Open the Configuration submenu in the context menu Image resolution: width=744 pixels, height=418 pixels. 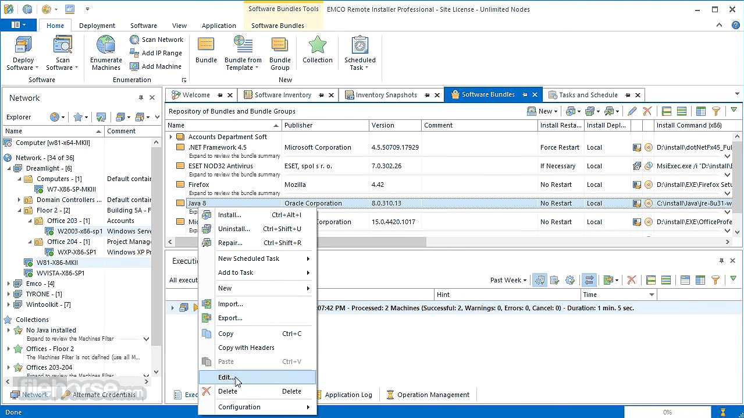pyautogui.click(x=257, y=407)
